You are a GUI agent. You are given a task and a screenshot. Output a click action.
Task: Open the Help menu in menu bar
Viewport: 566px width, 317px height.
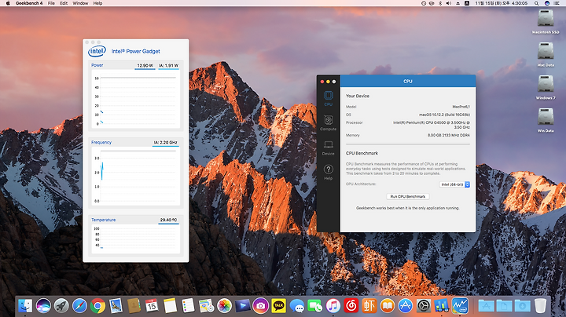click(97, 3)
